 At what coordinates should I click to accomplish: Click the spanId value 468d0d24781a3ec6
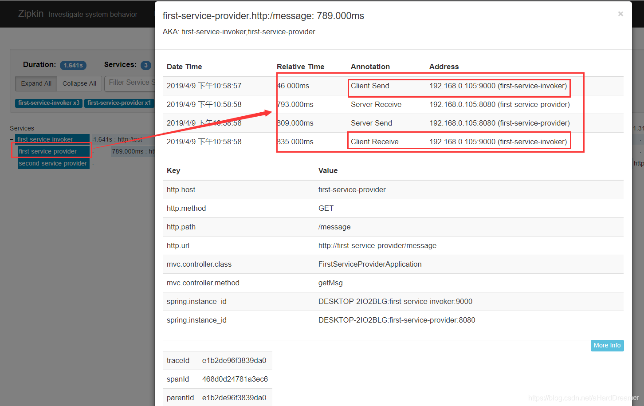235,379
